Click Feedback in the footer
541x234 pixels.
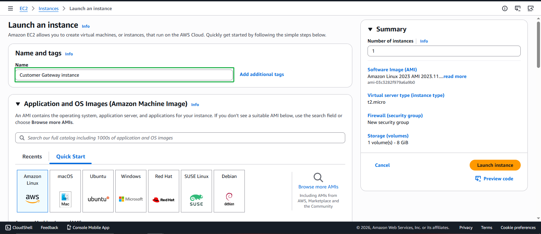(x=49, y=228)
